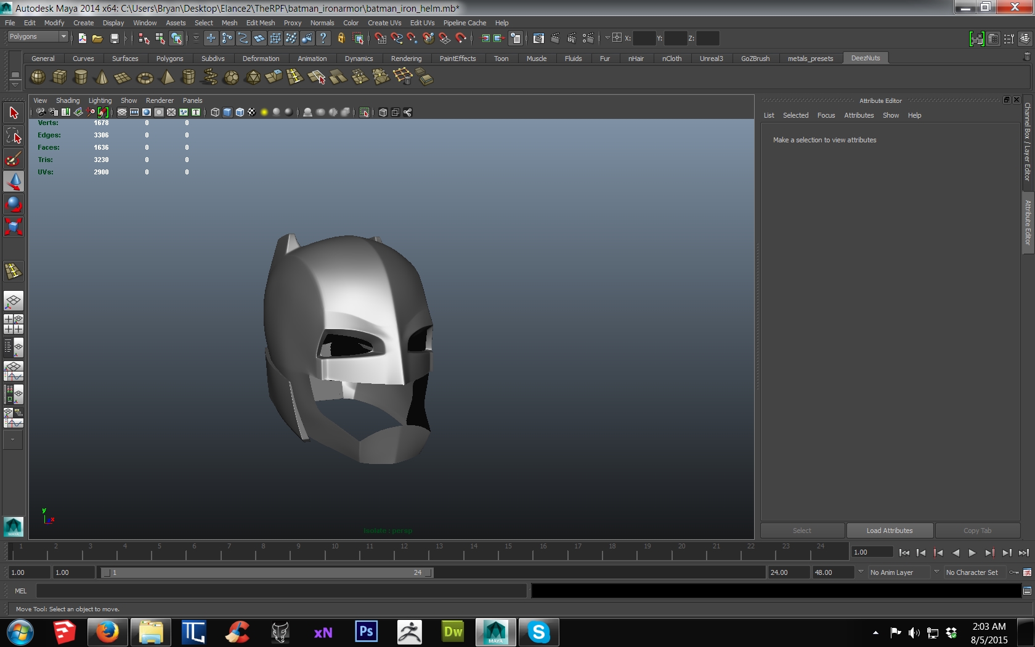Open Firefox from taskbar
1035x647 pixels.
point(107,632)
